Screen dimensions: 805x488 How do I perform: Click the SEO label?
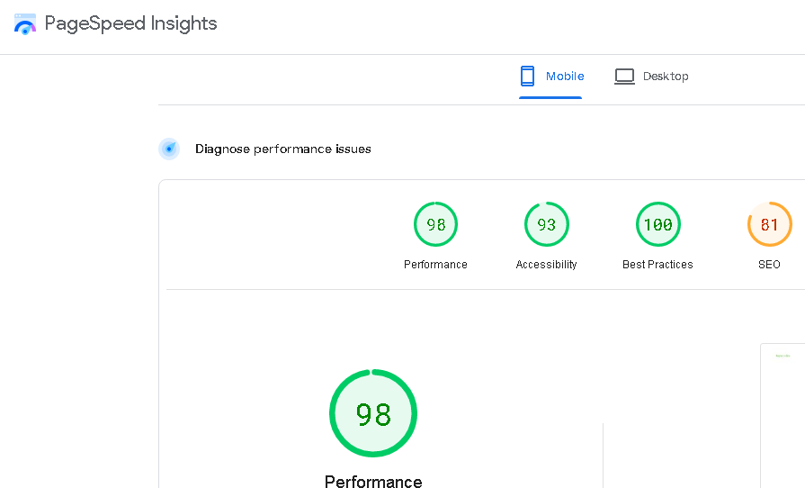769,265
